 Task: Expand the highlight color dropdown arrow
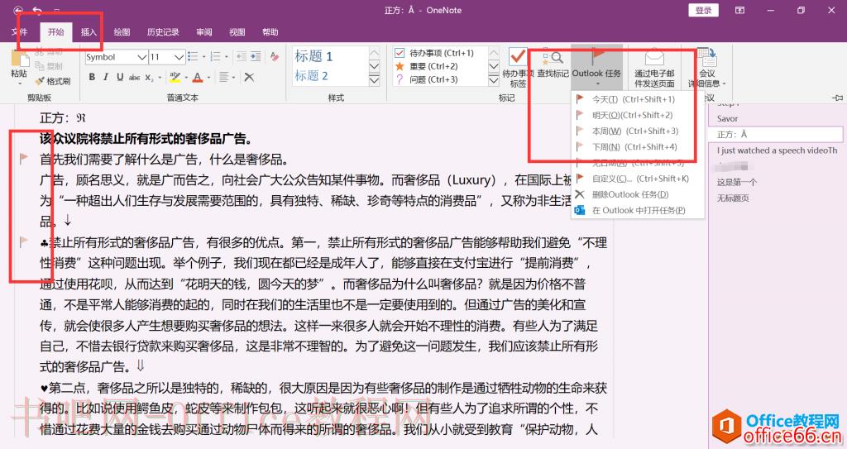point(186,77)
